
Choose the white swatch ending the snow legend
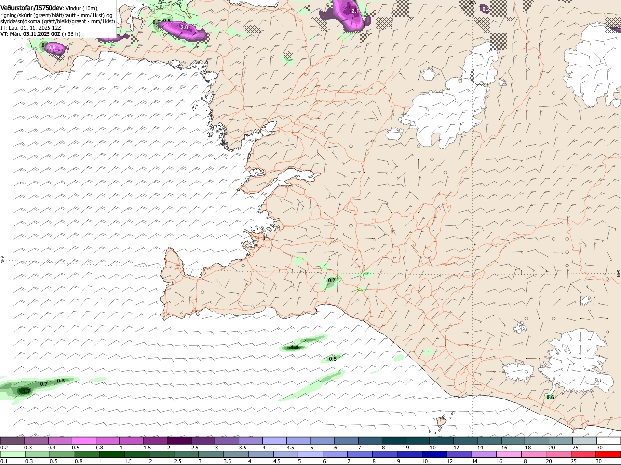(x=608, y=441)
